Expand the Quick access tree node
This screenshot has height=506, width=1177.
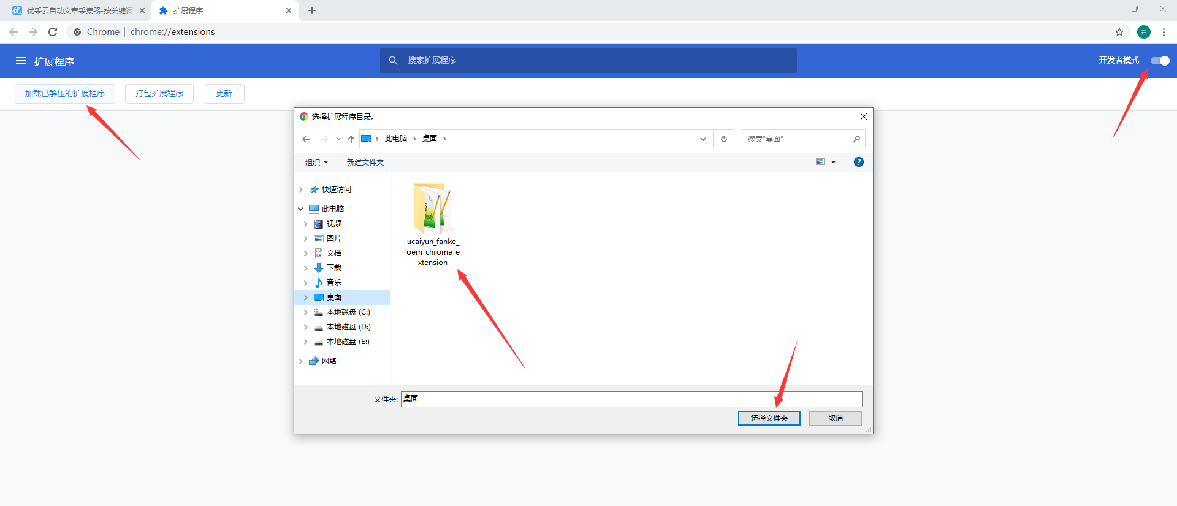pyautogui.click(x=301, y=190)
